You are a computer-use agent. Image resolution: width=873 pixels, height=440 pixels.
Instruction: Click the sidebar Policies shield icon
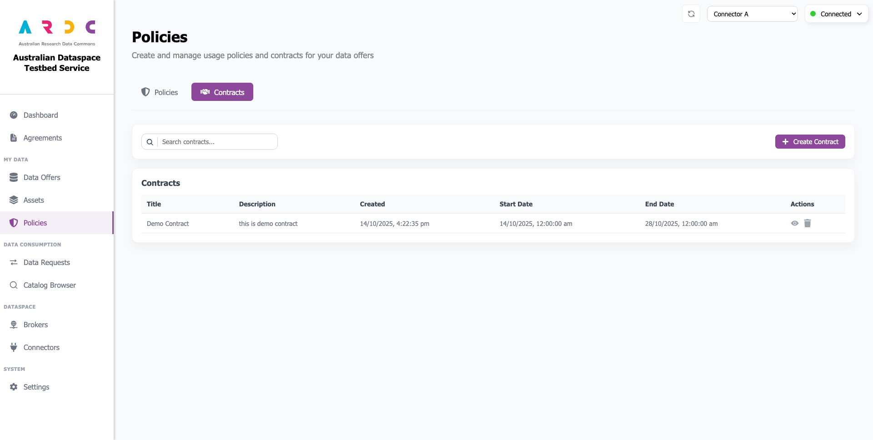point(14,223)
